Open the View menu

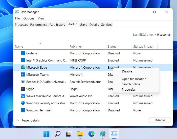click(41, 18)
